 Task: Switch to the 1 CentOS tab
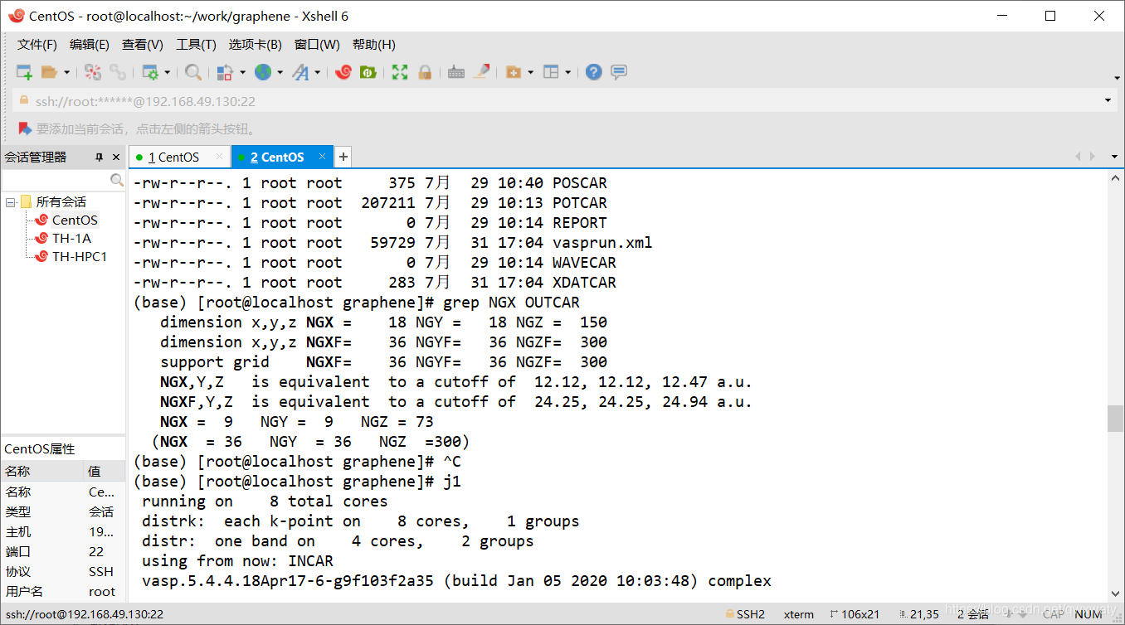[173, 157]
